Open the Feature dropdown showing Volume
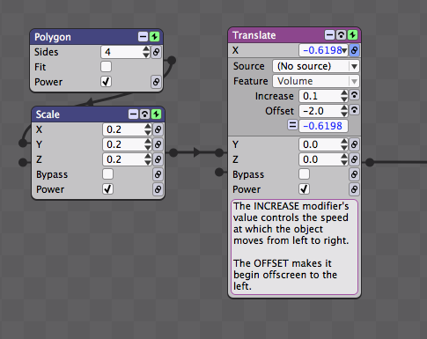Screen dimensions: 427x339 coord(316,81)
